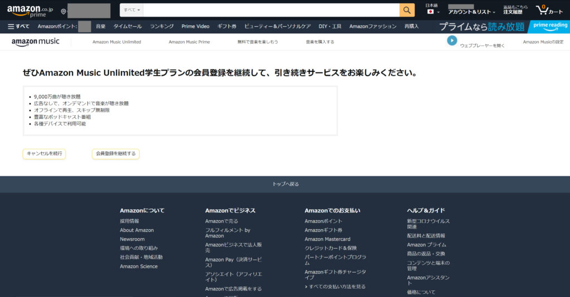
Task: Open Amazon Musicの設定 link
Action: pyautogui.click(x=543, y=42)
